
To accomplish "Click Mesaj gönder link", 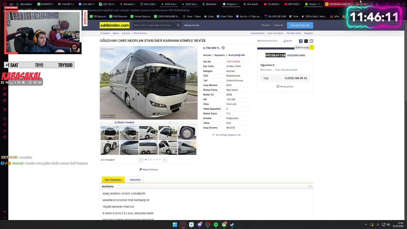I will click(285, 87).
